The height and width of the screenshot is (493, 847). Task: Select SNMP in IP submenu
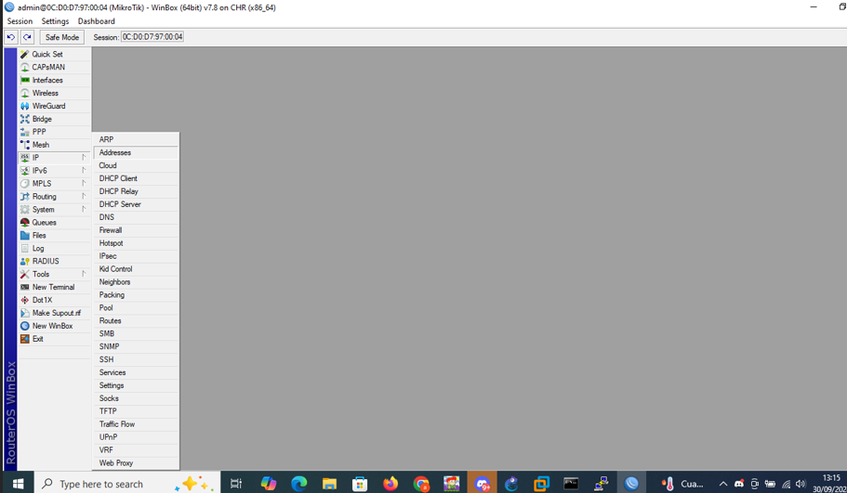click(x=136, y=346)
